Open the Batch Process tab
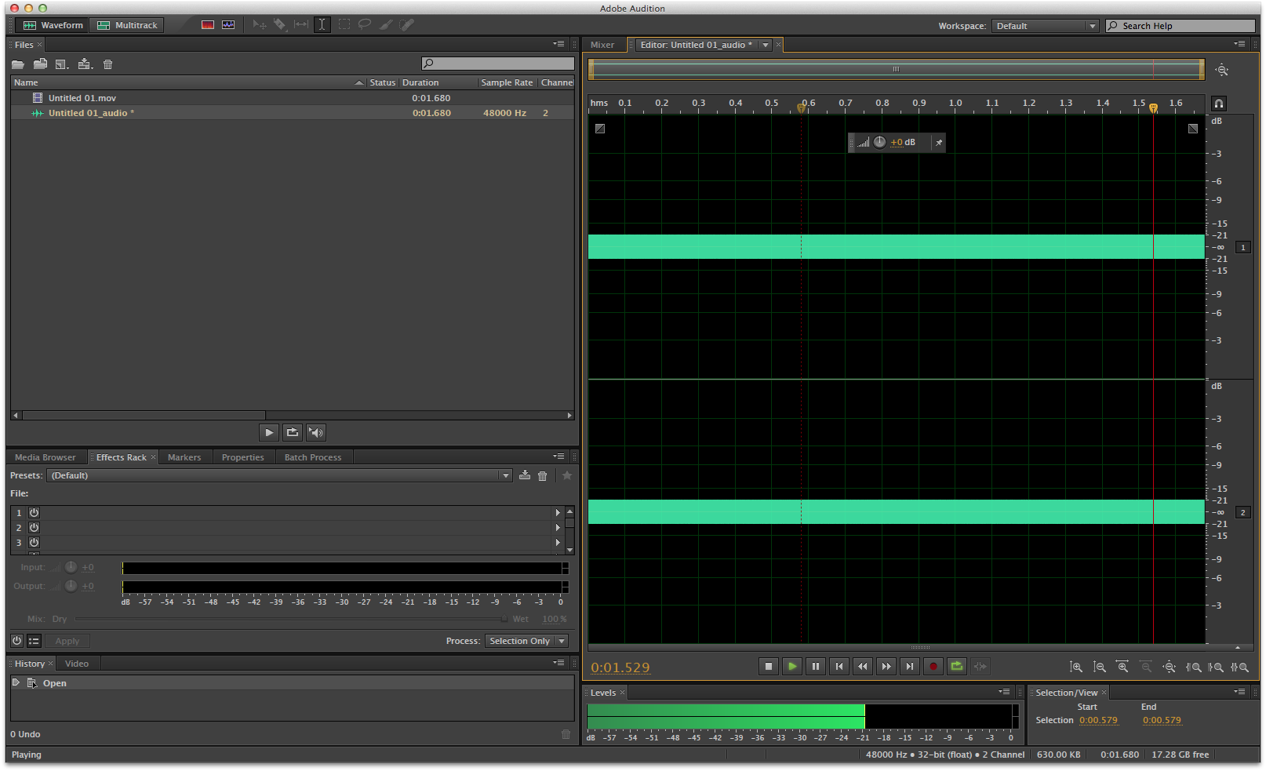The image size is (1266, 771). [313, 457]
